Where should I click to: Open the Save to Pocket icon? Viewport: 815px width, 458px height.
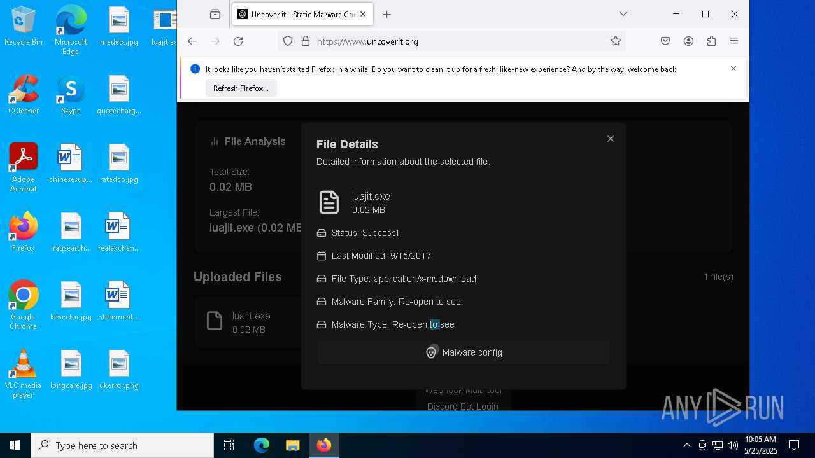(665, 41)
